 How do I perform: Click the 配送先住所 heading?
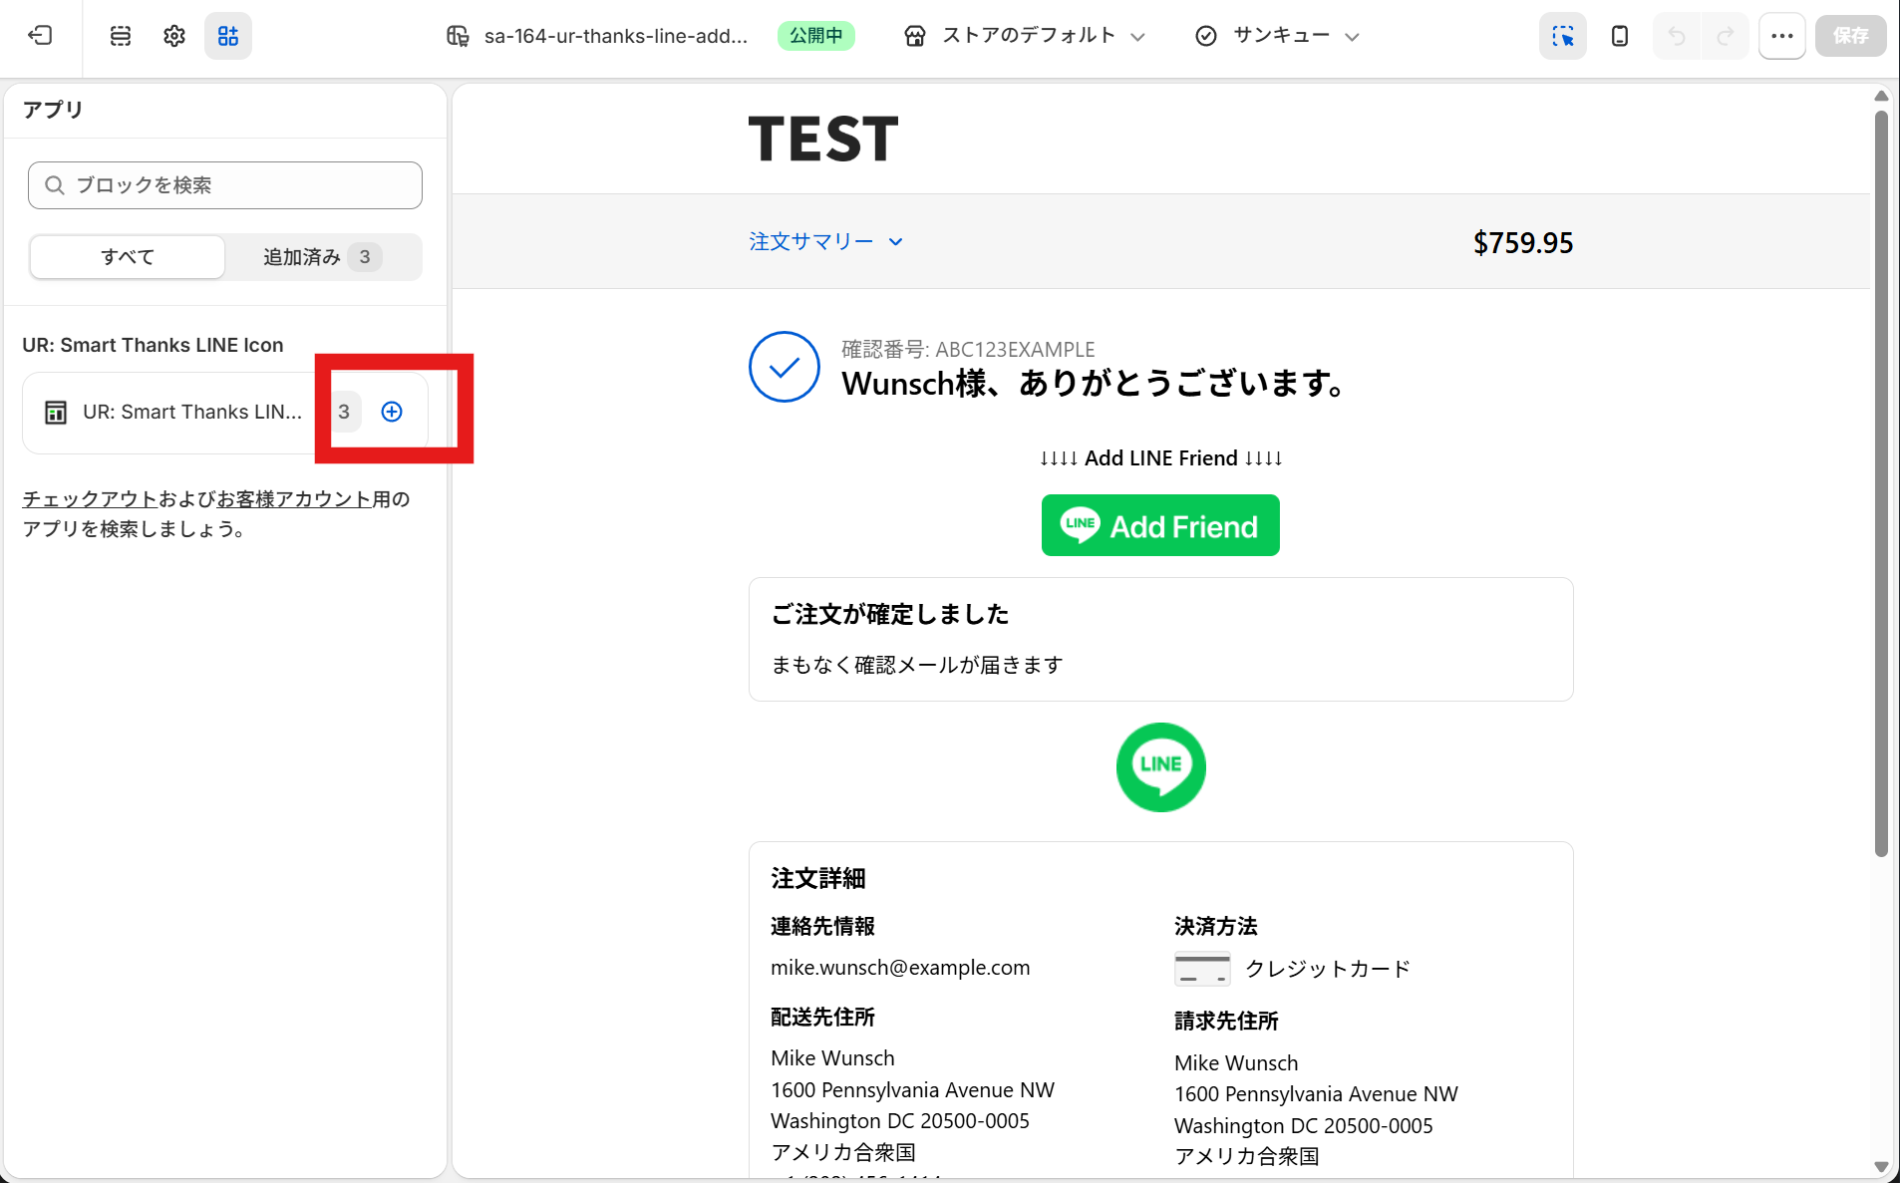pos(822,1018)
